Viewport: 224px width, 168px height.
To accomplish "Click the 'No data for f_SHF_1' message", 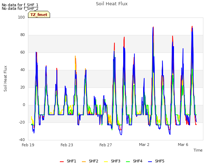I will (x=20, y=5).
